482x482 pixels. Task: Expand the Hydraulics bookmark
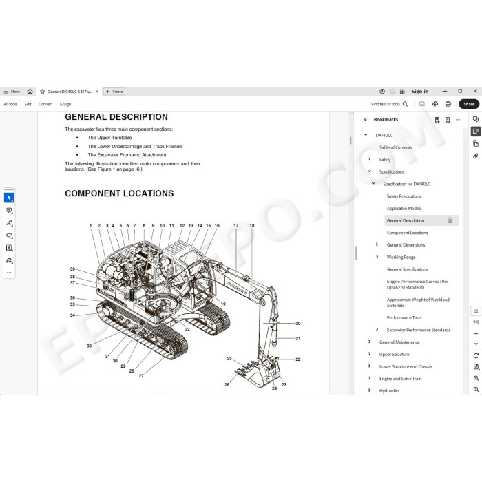pyautogui.click(x=370, y=390)
